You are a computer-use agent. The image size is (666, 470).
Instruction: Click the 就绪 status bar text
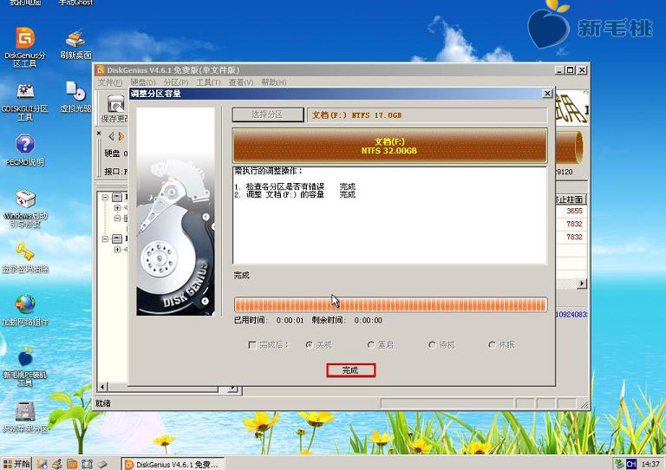coord(103,403)
